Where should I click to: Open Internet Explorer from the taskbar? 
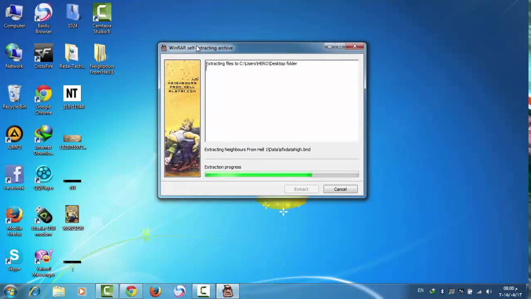pos(34,291)
